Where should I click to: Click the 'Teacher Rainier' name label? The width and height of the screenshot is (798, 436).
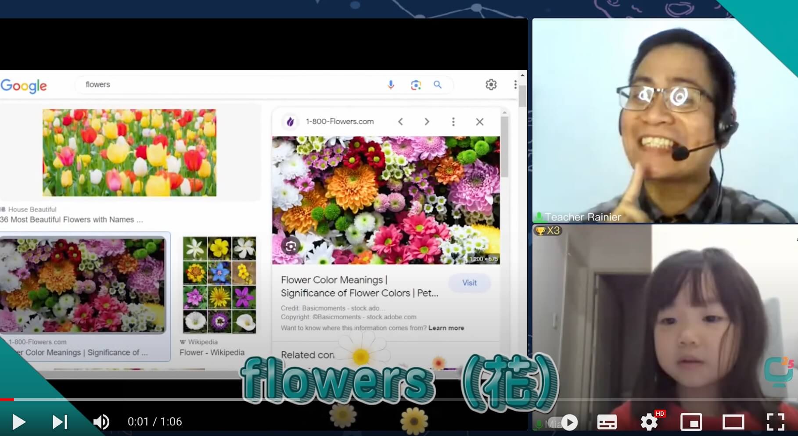[x=582, y=217]
